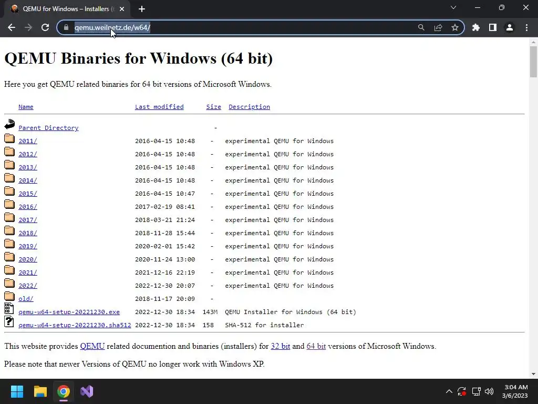View site information lock icon
Image resolution: width=538 pixels, height=404 pixels.
(x=66, y=27)
